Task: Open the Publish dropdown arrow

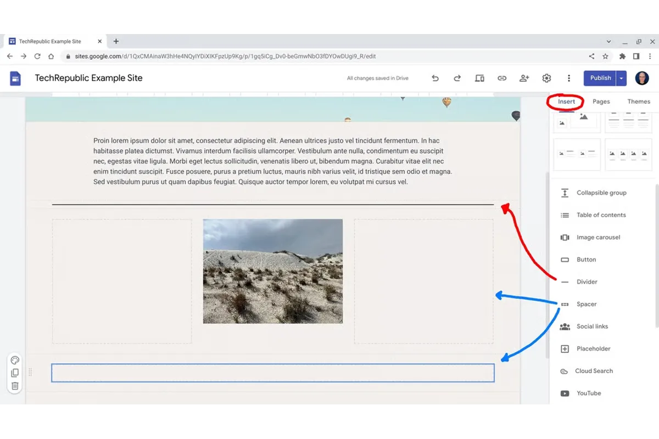Action: pos(621,78)
